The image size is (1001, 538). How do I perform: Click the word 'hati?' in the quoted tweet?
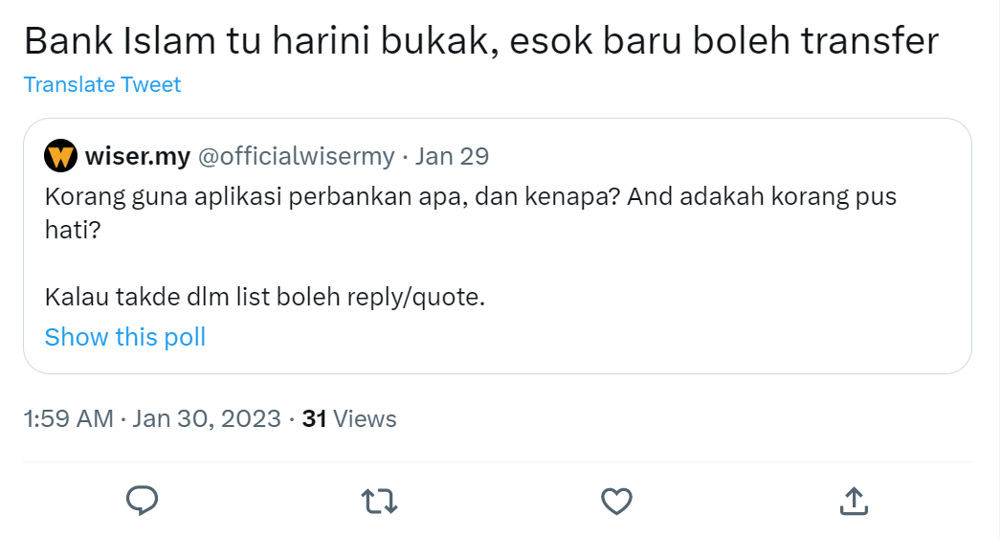coord(72,231)
